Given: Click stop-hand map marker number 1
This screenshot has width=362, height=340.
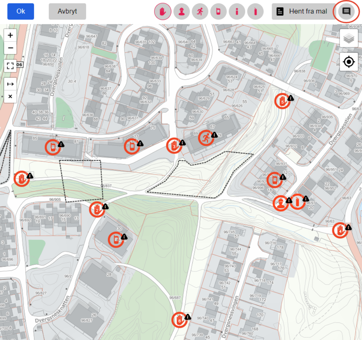Looking at the screenshot, I should point(22,179).
